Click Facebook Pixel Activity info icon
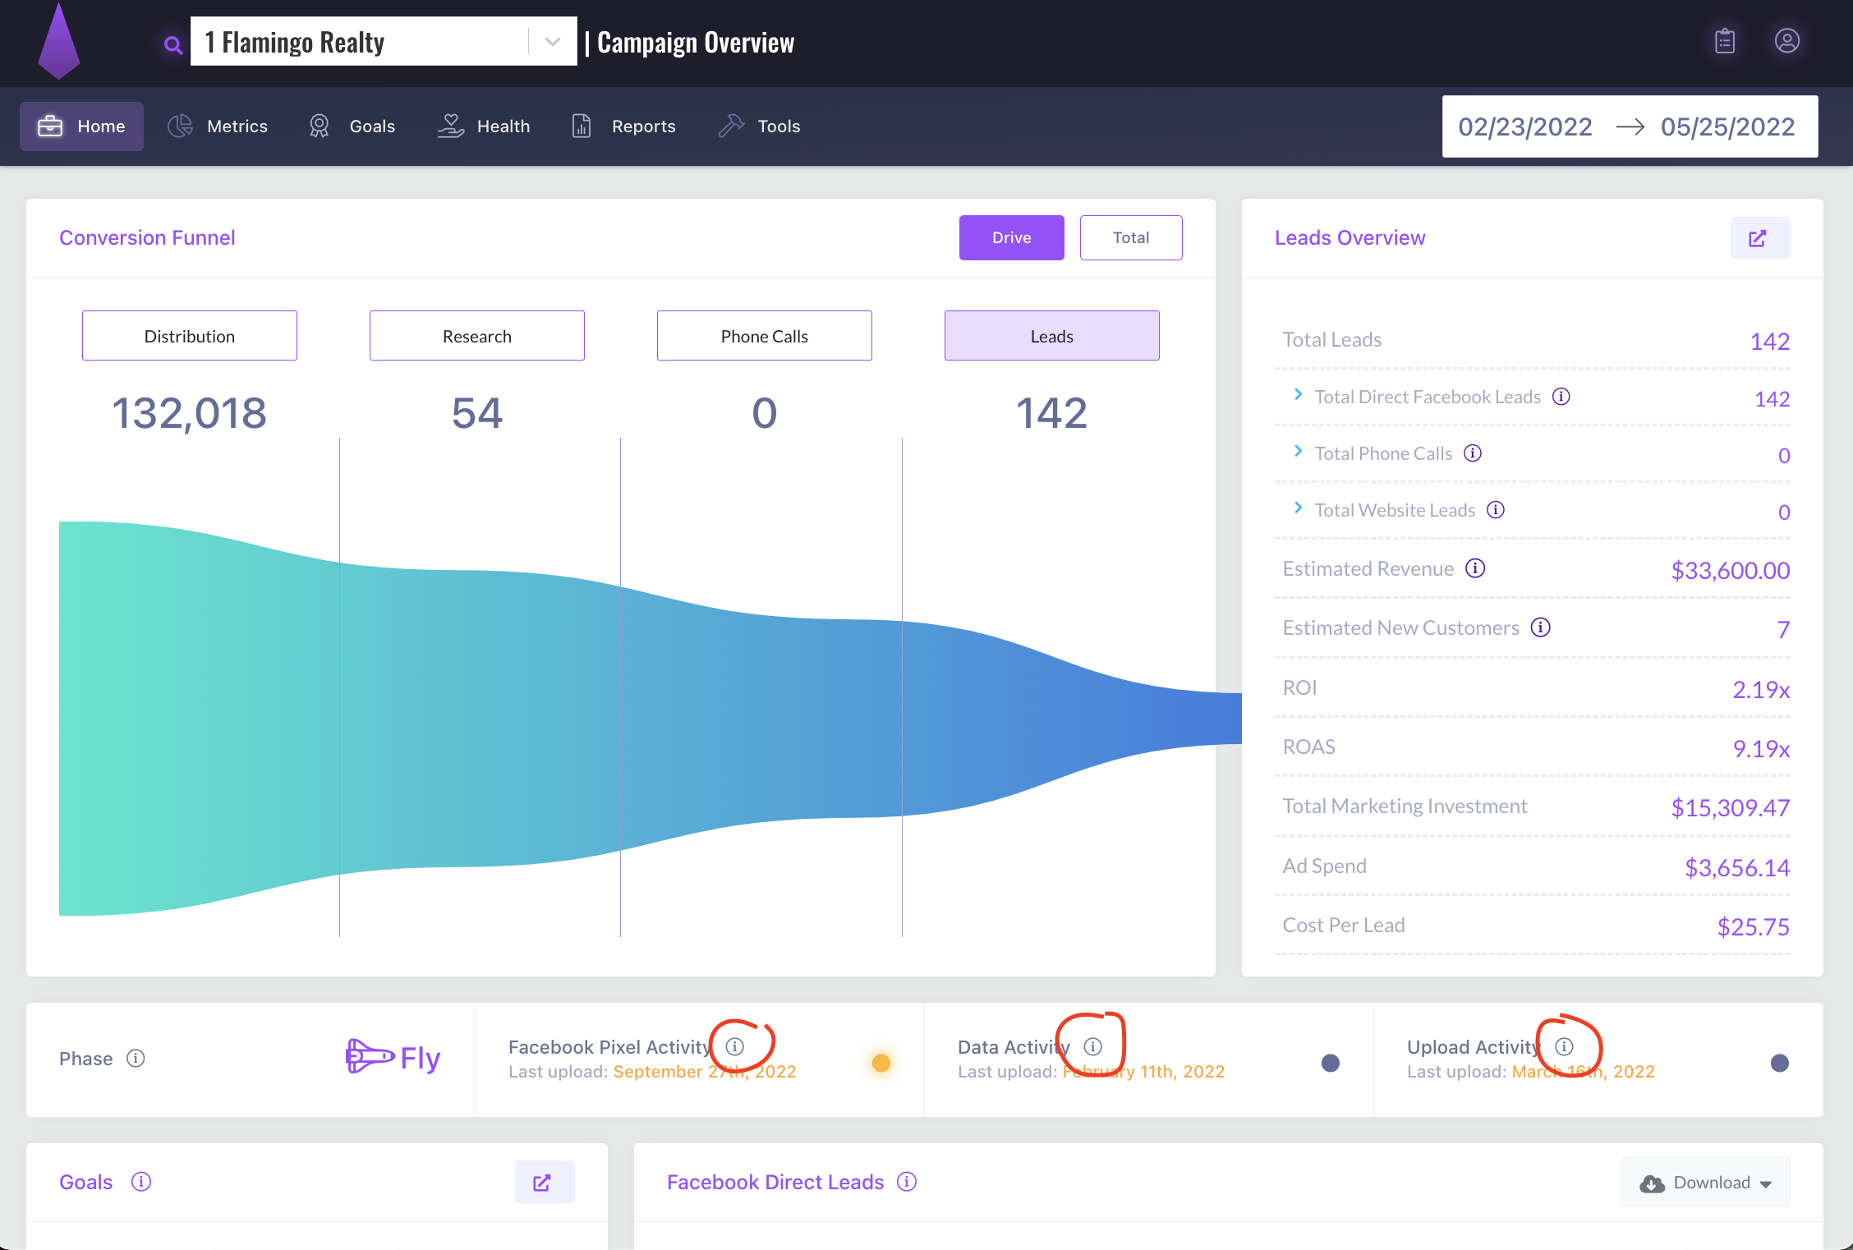The height and width of the screenshot is (1250, 1853). [735, 1046]
